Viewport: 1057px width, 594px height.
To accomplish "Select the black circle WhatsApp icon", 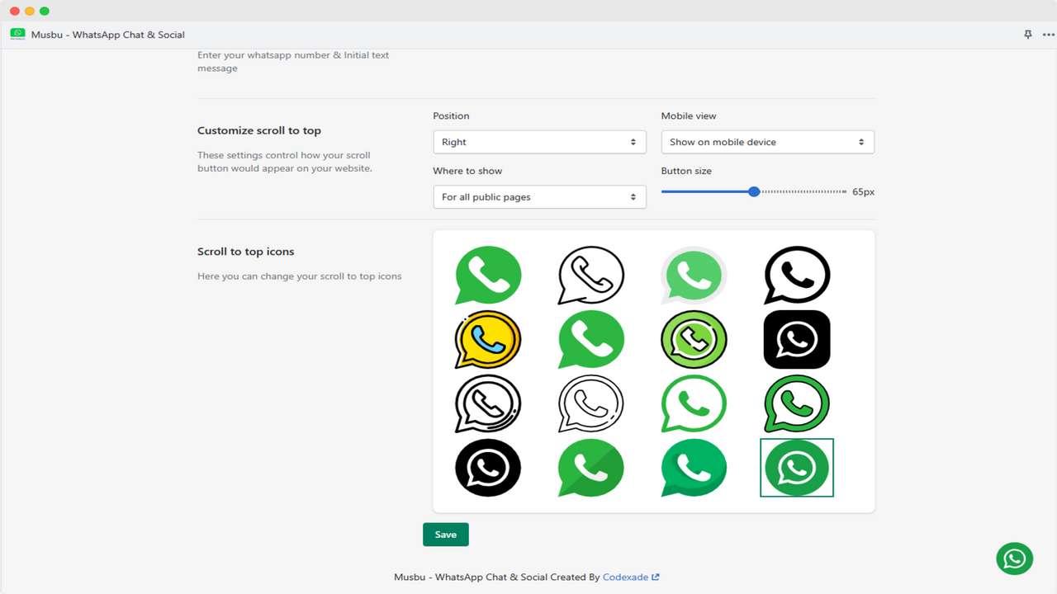I will point(488,468).
